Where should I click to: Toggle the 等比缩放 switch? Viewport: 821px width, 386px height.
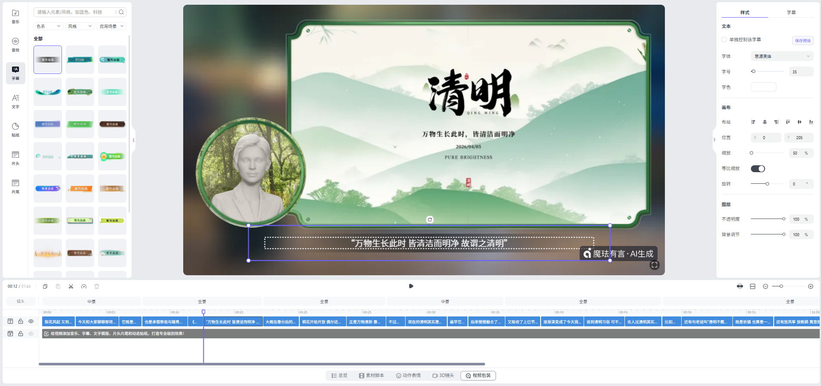tap(758, 169)
